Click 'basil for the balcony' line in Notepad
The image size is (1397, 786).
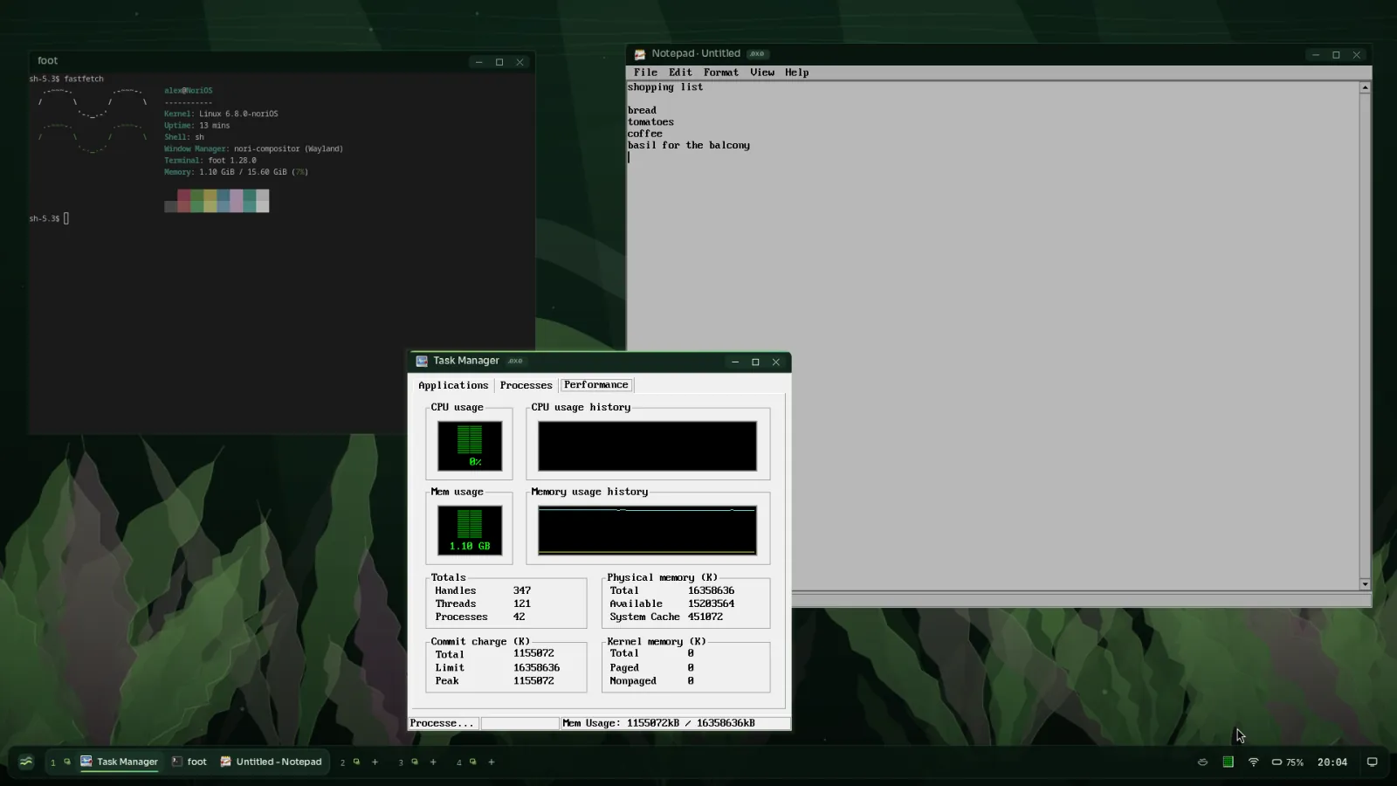[689, 145]
